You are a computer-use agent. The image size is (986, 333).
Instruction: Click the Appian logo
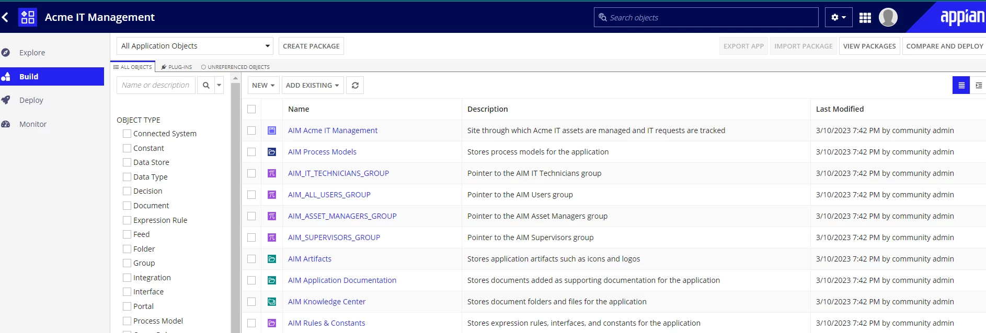click(962, 17)
